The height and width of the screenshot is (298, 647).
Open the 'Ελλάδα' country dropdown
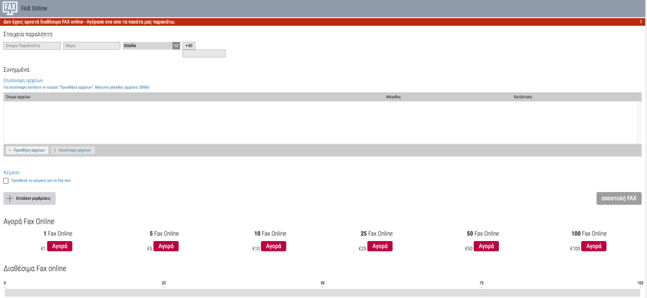152,46
